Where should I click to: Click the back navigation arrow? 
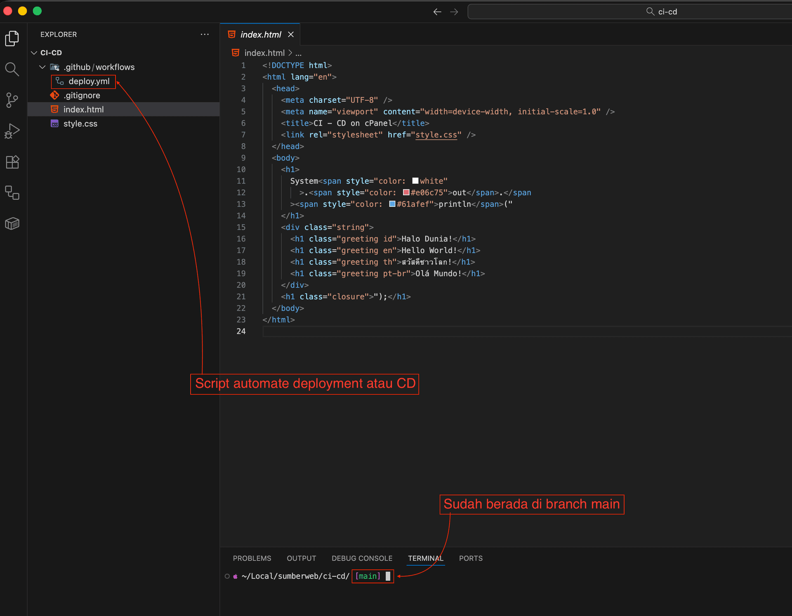pyautogui.click(x=437, y=12)
